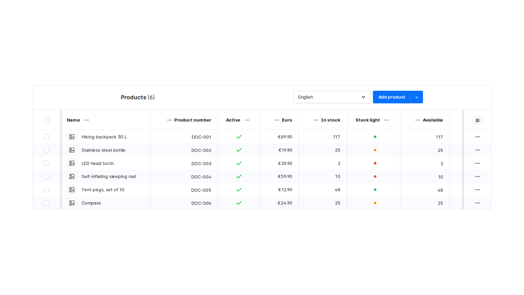This screenshot has height=295, width=524.
Task: Open the Hiking backpack 30 L product
Action: click(104, 137)
